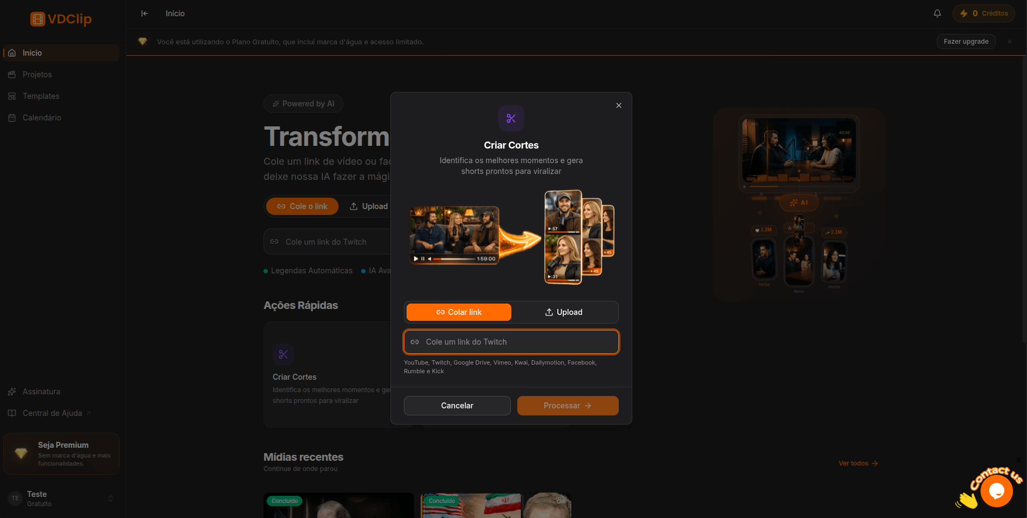
Task: Open Projetos in the sidebar
Action: pos(37,75)
